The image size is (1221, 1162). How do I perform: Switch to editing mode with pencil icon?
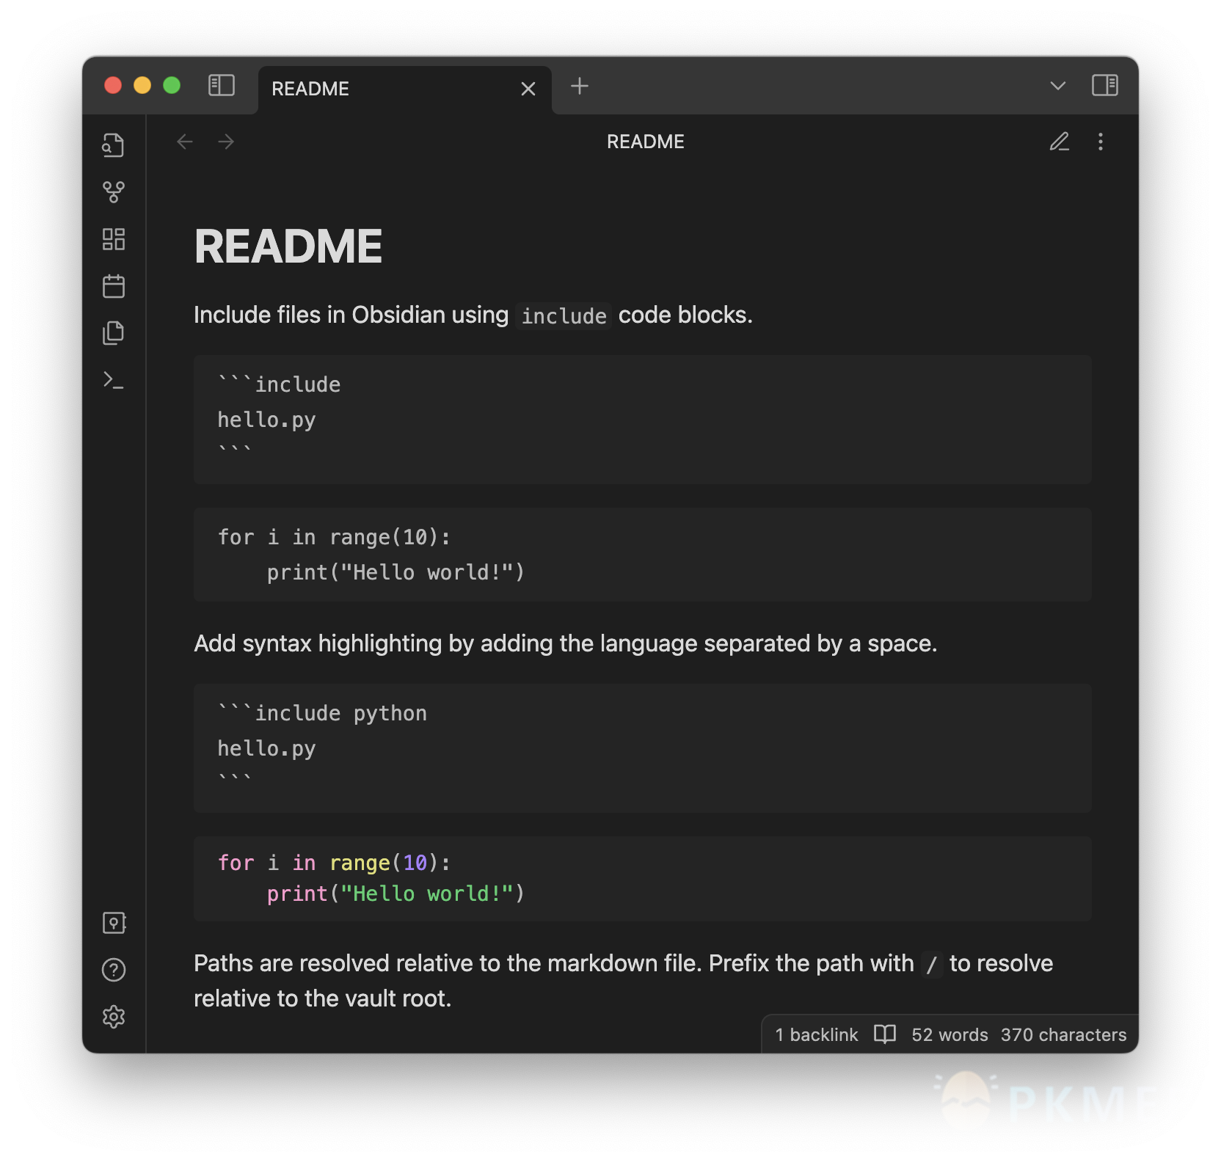click(1059, 142)
